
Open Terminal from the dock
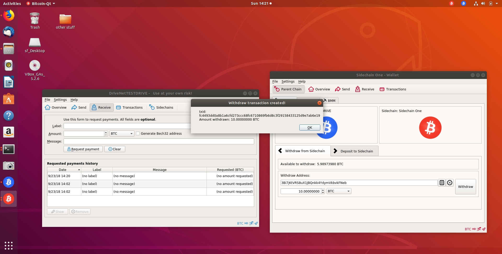click(x=9, y=149)
